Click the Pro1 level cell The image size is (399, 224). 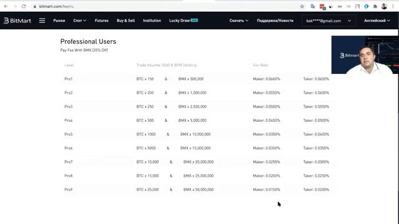[69, 79]
